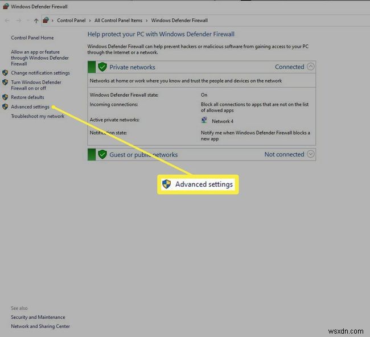
Task: Click the Network 4 network icon
Action: point(204,120)
